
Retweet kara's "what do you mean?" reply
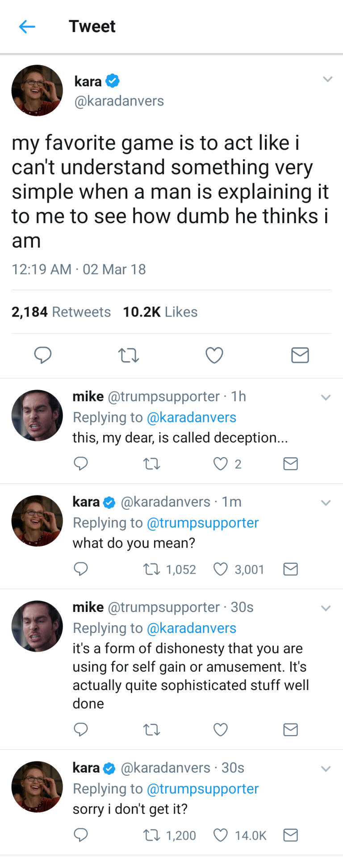(x=152, y=569)
